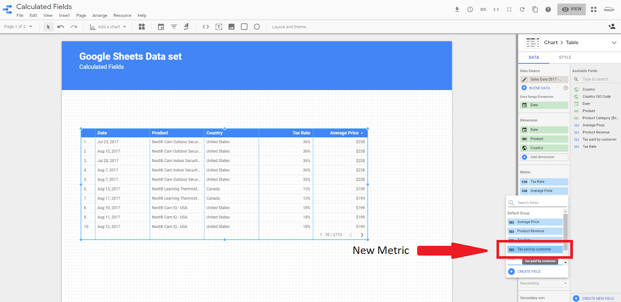Switch to the DATA tab
This screenshot has width=621, height=302.
click(534, 57)
